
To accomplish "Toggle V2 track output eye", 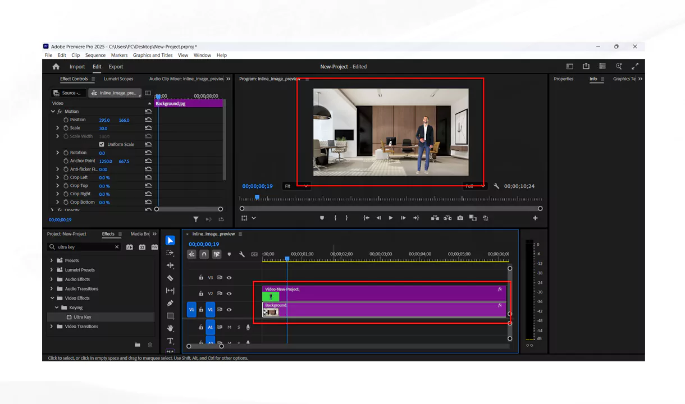I will 229,293.
